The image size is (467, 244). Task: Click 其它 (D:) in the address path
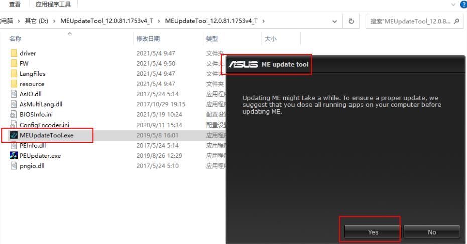(x=36, y=21)
